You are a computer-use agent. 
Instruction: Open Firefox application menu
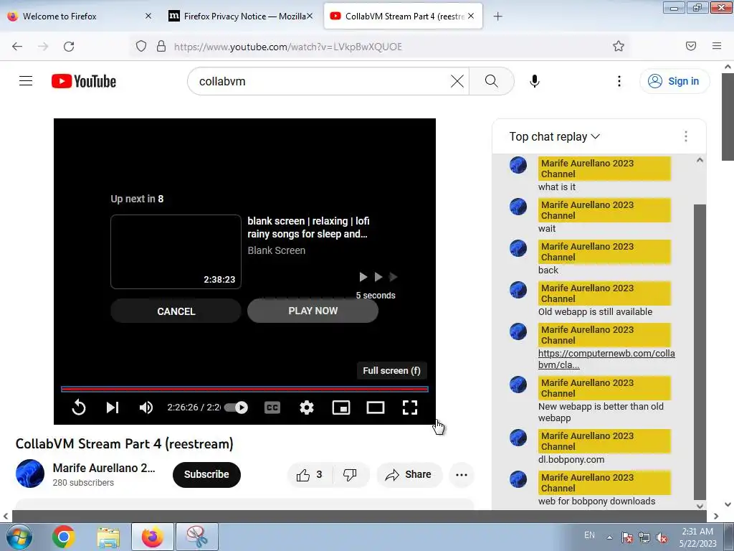click(717, 46)
